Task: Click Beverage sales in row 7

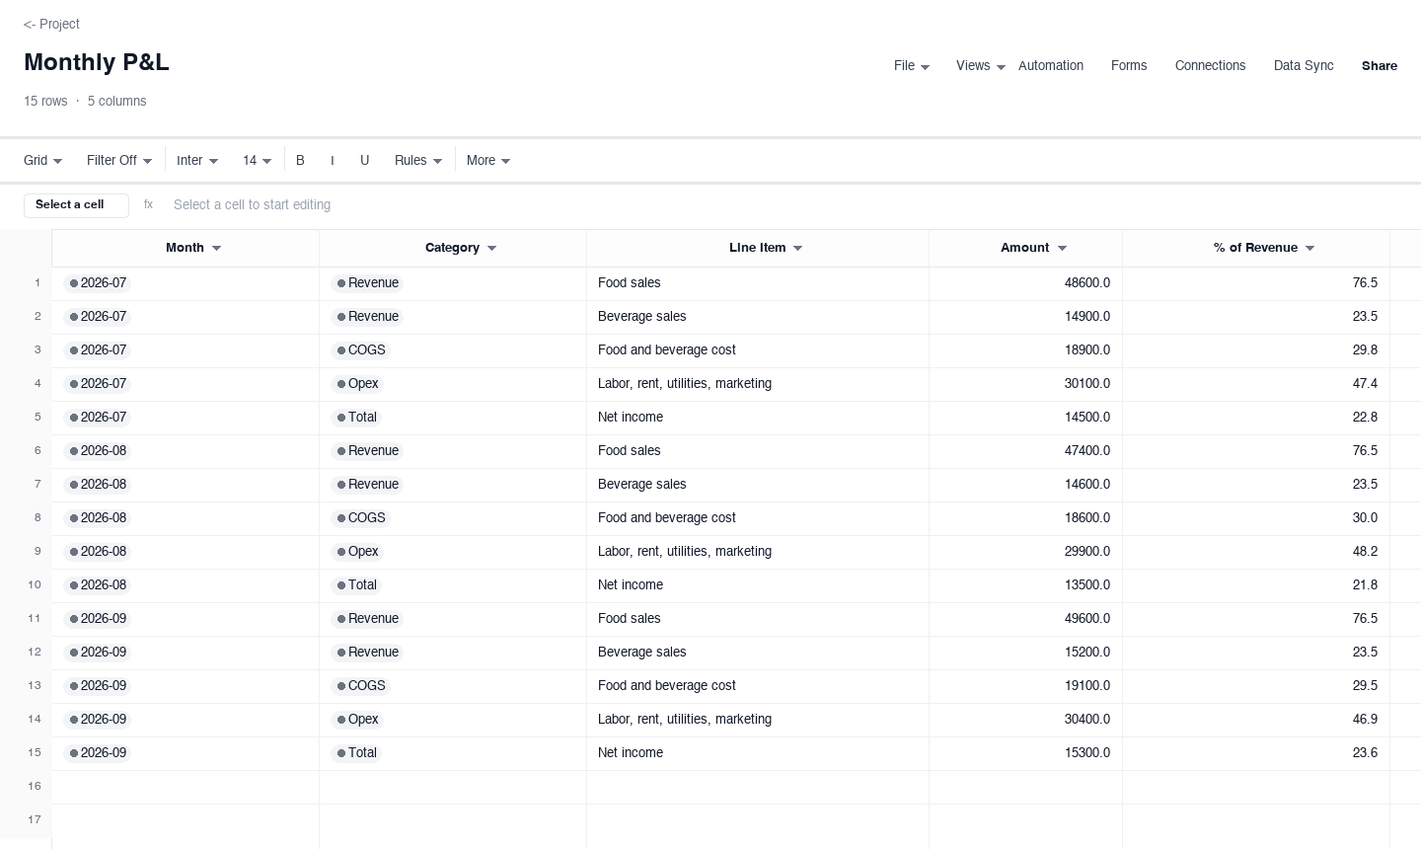Action: coord(758,485)
